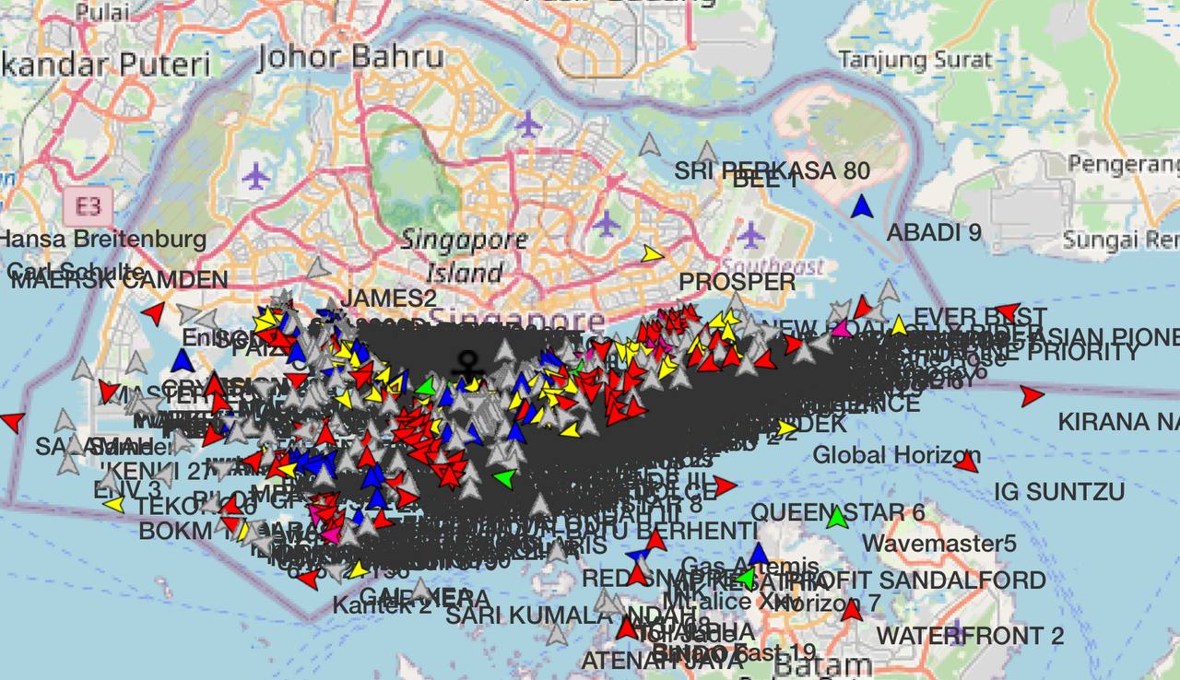The height and width of the screenshot is (680, 1180).
Task: Tap the red vessel marker on RED SNAPPER
Action: pyautogui.click(x=637, y=576)
